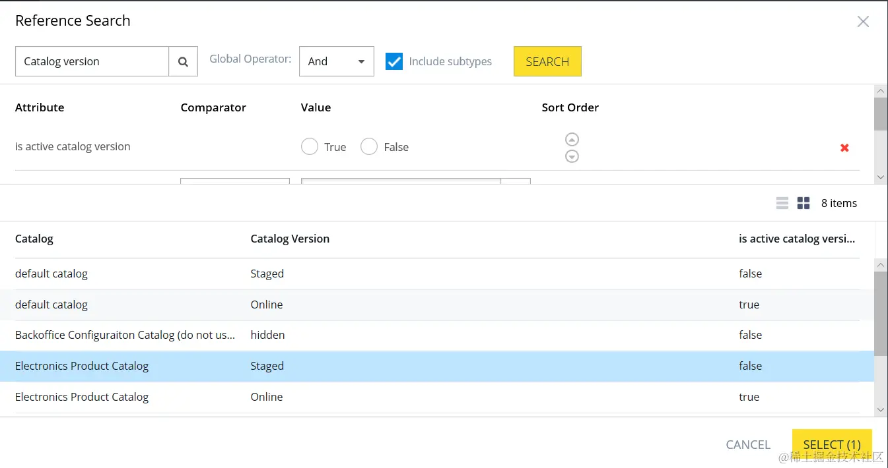Screen dimensions: 888x468
Task: Sort results by Catalog column header
Action: pyautogui.click(x=34, y=239)
